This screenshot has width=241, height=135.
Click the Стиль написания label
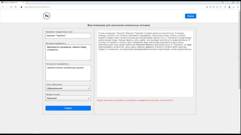pos(53,84)
